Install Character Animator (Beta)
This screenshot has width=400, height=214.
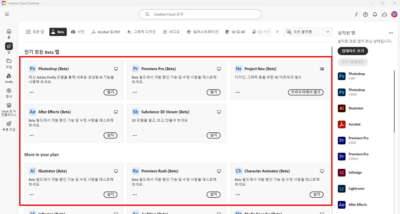(317, 194)
